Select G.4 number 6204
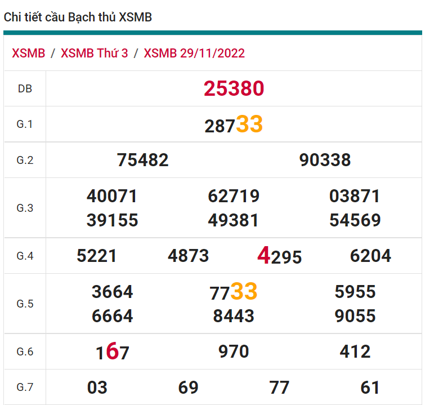 coord(370,256)
